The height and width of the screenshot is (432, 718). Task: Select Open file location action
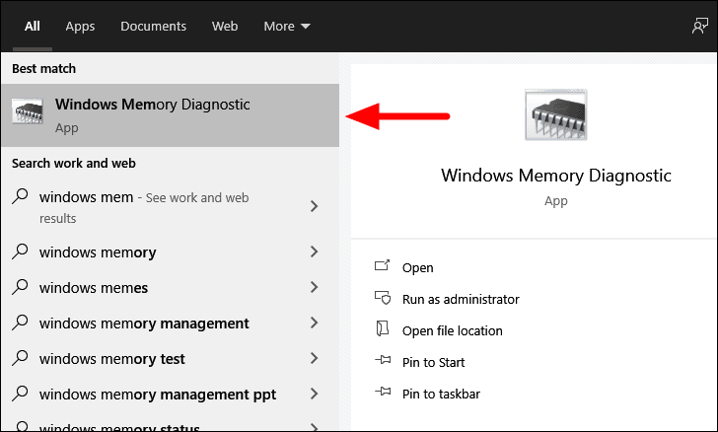[x=453, y=330]
